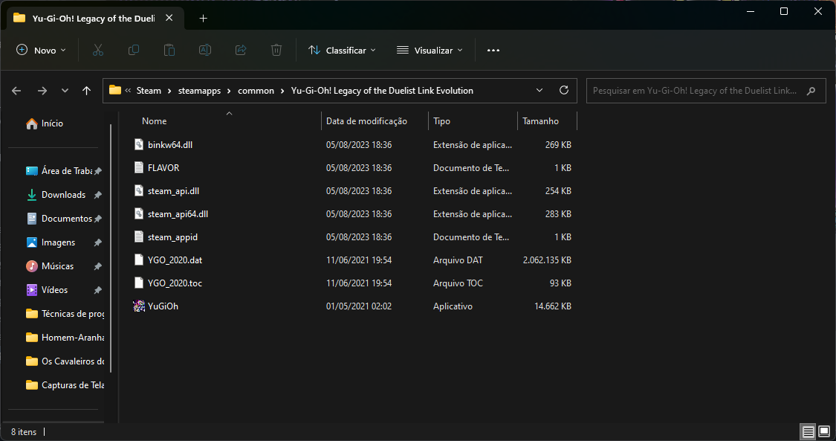Refresh the current folder view
Image resolution: width=836 pixels, height=441 pixels.
(563, 90)
